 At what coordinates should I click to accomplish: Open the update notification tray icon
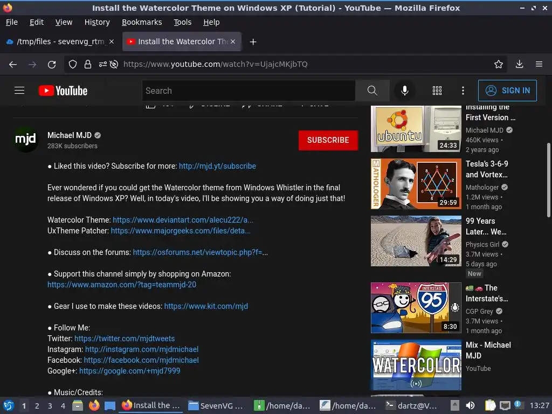(x=518, y=405)
